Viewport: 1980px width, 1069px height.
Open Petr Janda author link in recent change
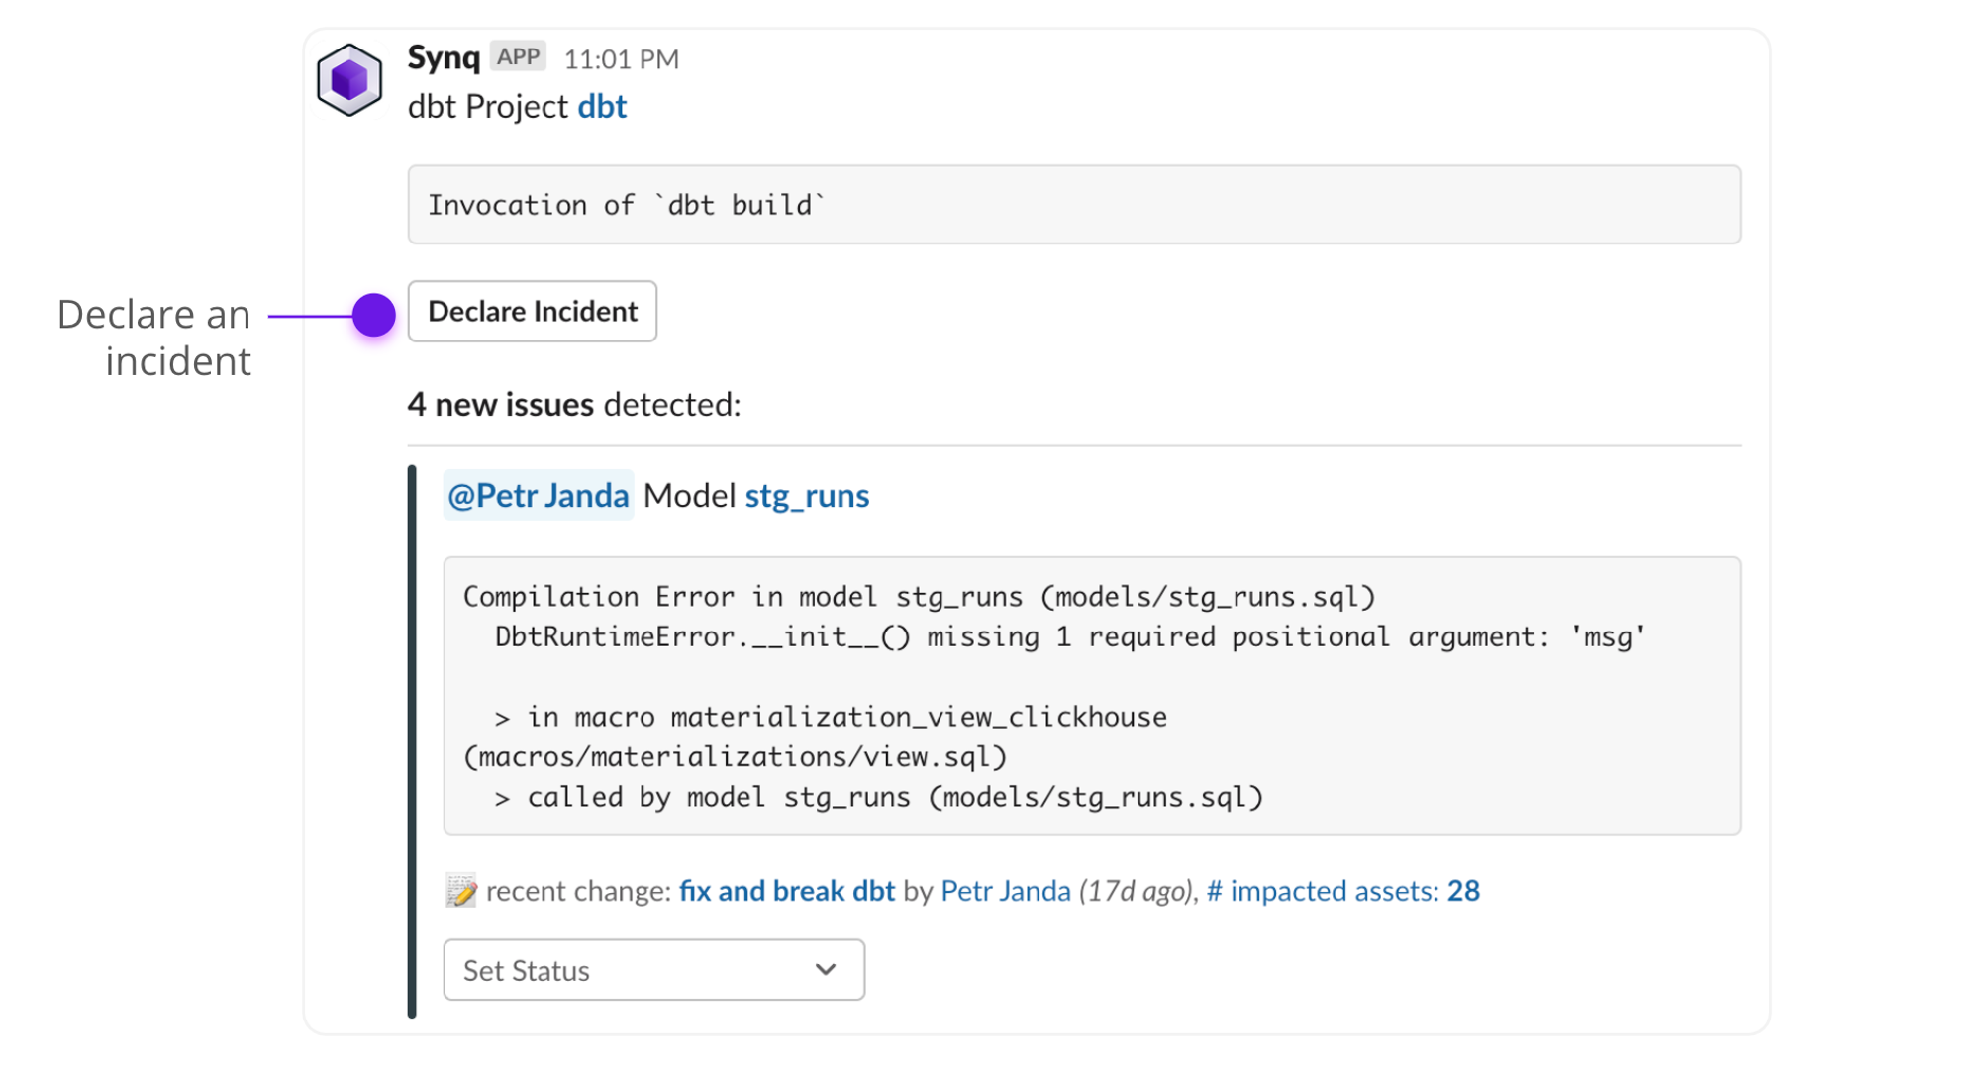[1006, 891]
